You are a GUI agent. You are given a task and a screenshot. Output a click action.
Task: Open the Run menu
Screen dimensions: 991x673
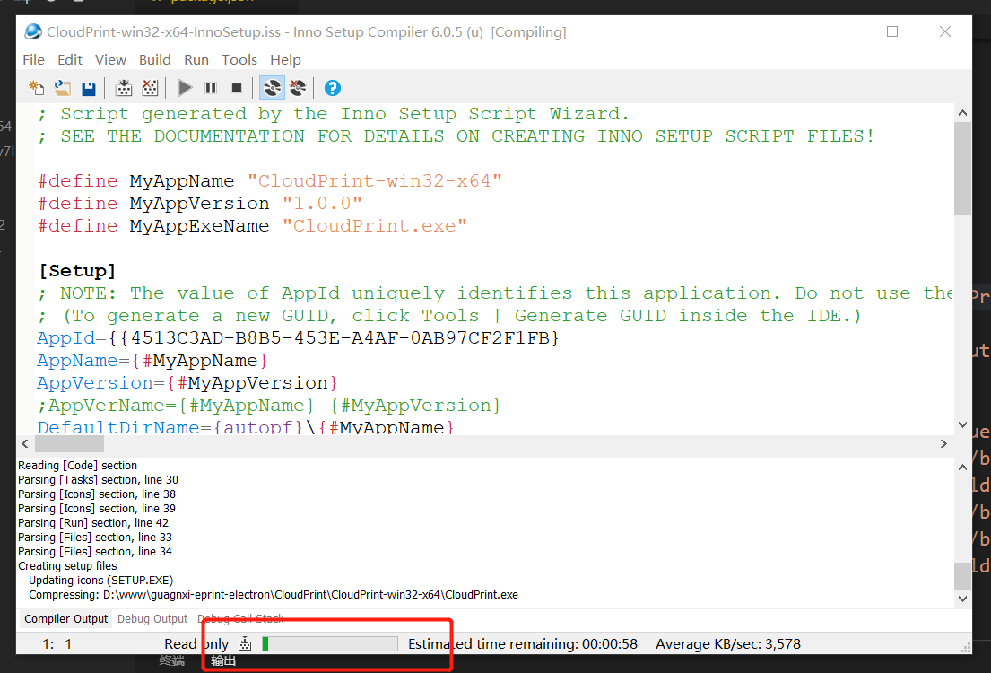[196, 59]
